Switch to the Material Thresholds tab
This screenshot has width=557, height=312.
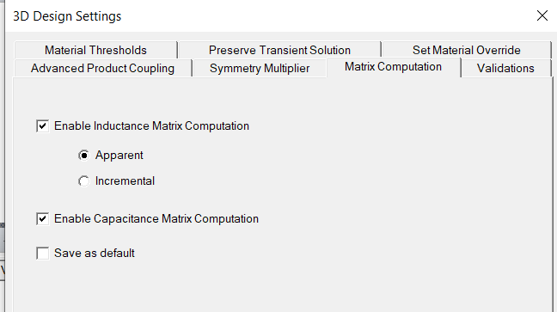coord(95,50)
